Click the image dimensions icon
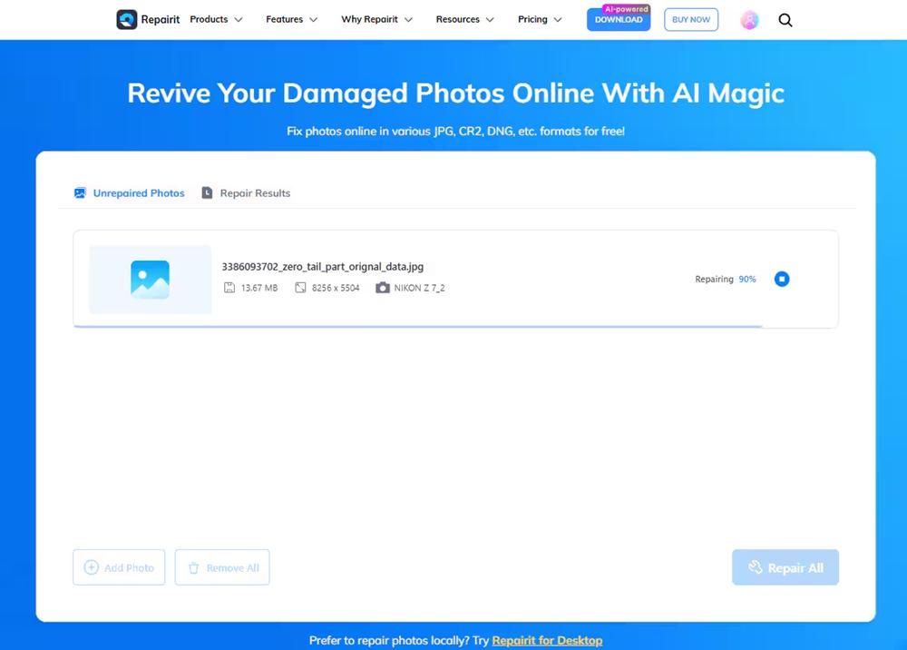Image resolution: width=907 pixels, height=650 pixels. click(300, 288)
